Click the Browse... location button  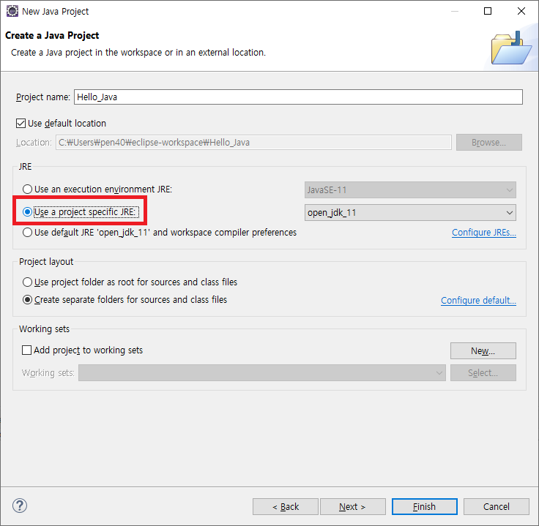[x=488, y=143]
